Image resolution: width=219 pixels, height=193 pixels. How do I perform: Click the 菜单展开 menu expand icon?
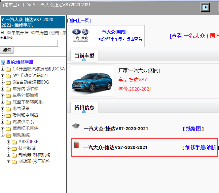[2, 33]
